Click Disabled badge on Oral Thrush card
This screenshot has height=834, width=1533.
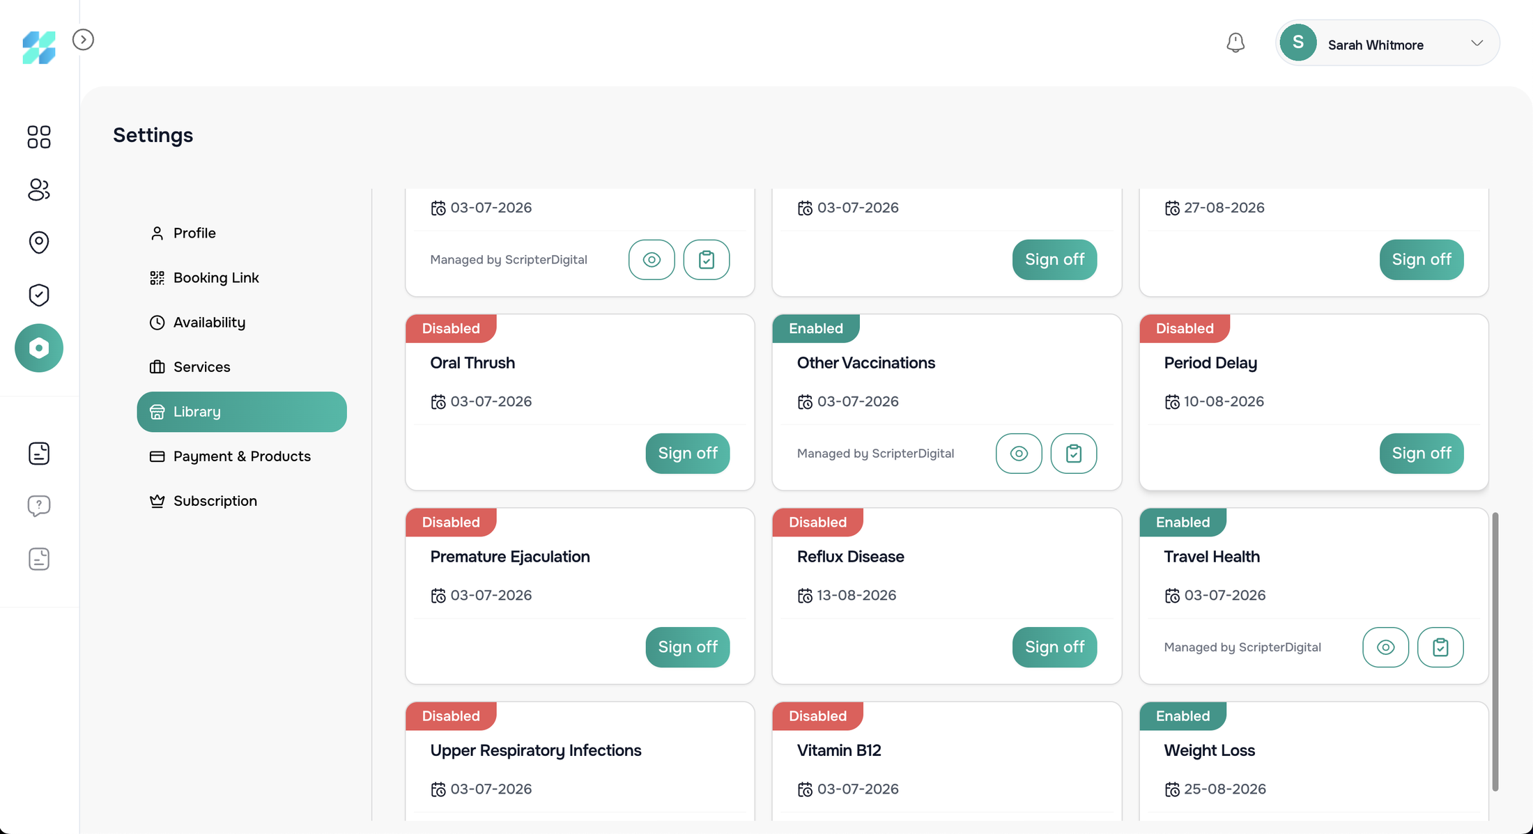point(451,328)
